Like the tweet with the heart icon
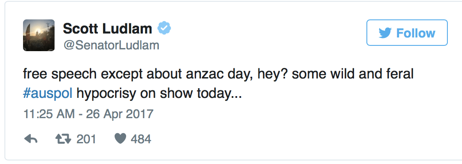Image resolution: width=462 pixels, height=164 pixels. point(120,139)
